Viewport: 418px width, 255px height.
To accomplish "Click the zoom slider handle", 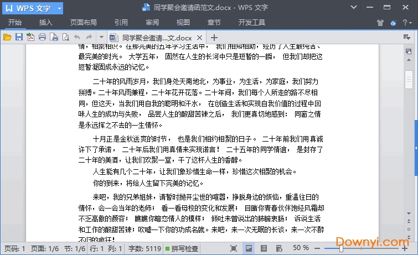I will click(341, 248).
